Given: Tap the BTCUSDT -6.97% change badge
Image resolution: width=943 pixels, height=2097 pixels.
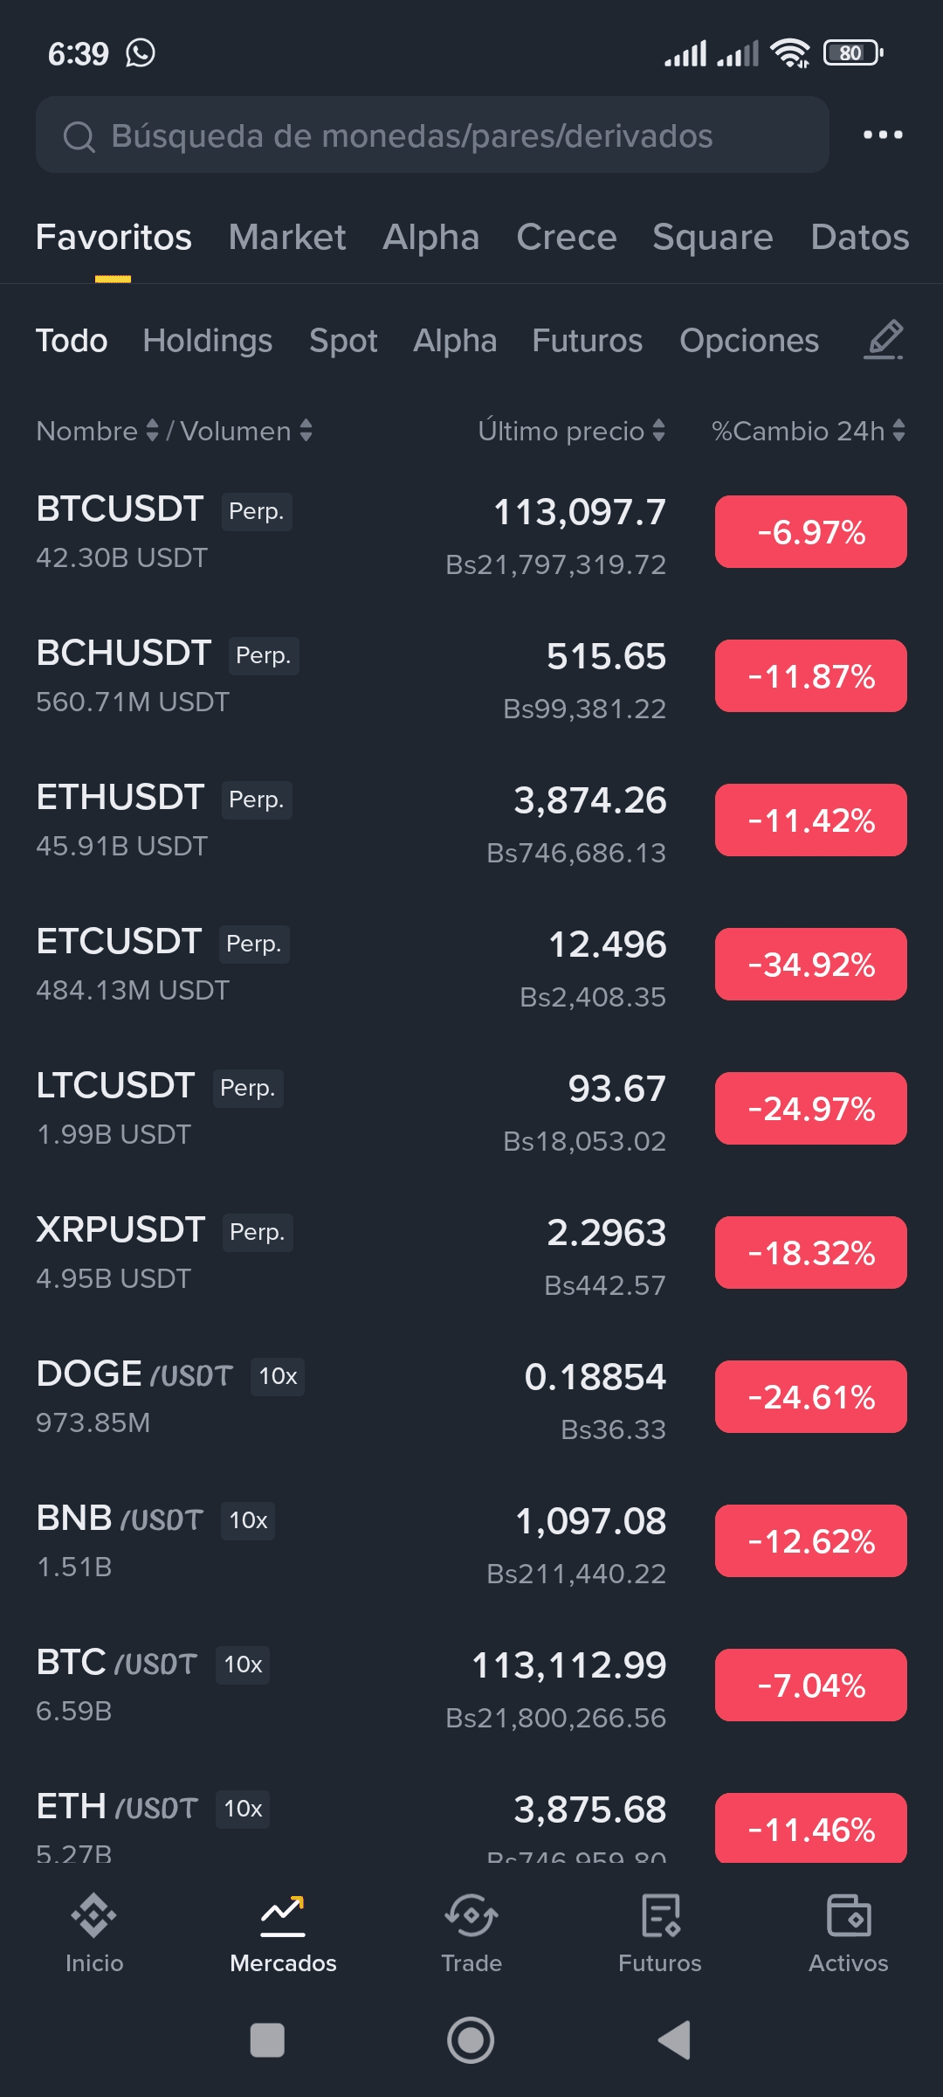Looking at the screenshot, I should pyautogui.click(x=810, y=532).
